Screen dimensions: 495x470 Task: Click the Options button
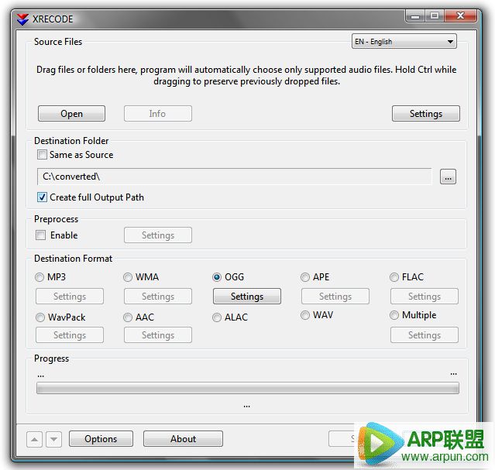101,439
